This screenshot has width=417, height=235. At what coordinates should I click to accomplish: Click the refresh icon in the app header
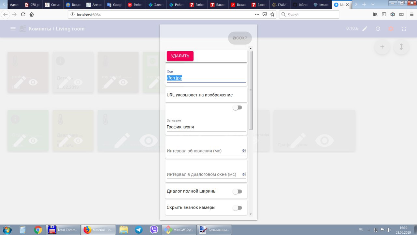tap(378, 29)
